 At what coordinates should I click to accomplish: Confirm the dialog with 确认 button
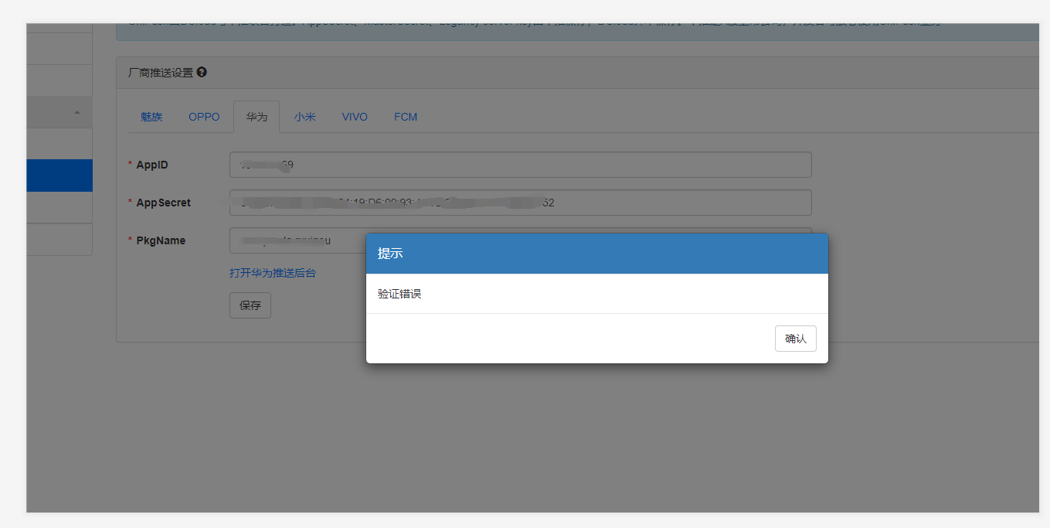(795, 339)
